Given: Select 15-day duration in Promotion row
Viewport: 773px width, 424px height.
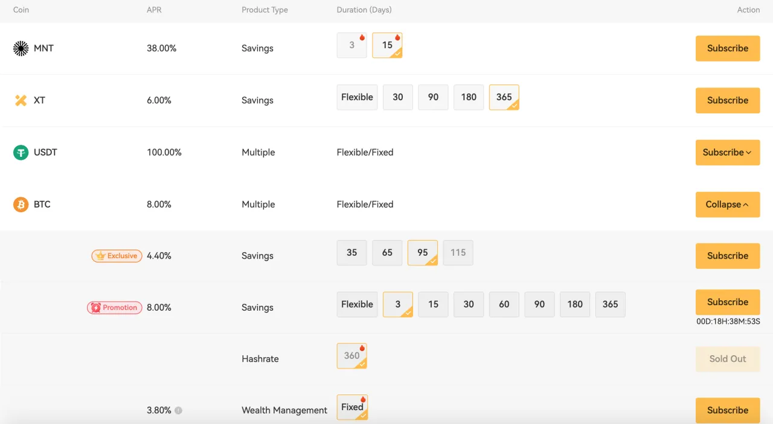Looking at the screenshot, I should point(434,305).
